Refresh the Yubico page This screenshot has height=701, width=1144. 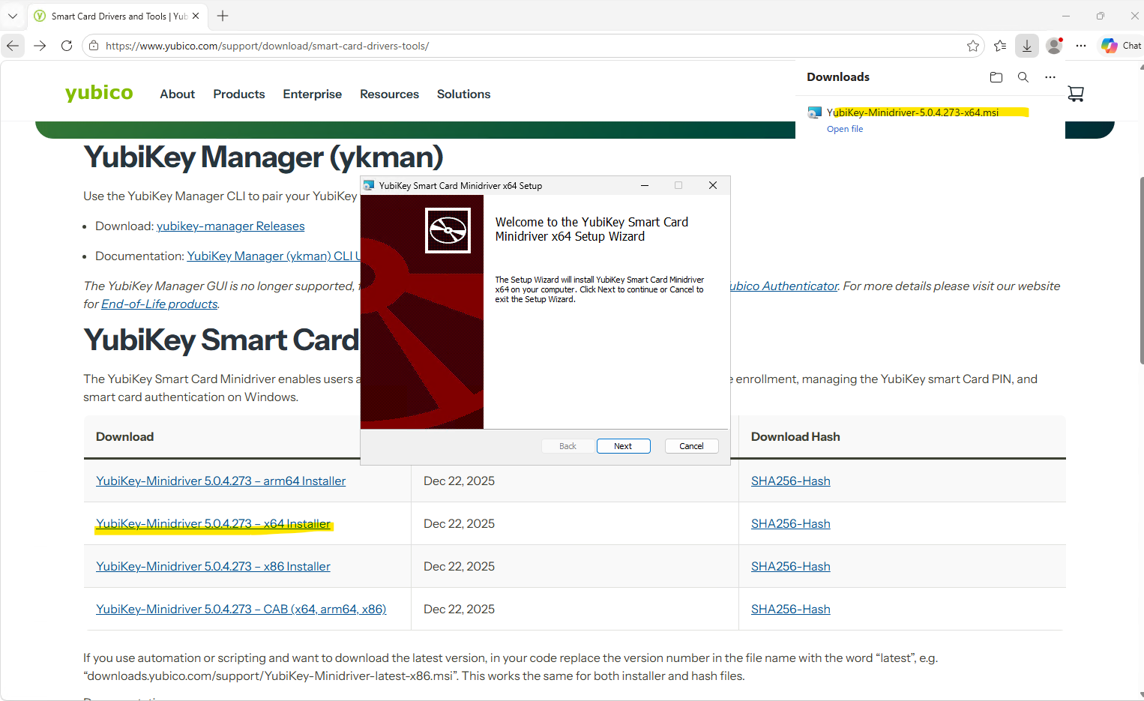pyautogui.click(x=67, y=46)
